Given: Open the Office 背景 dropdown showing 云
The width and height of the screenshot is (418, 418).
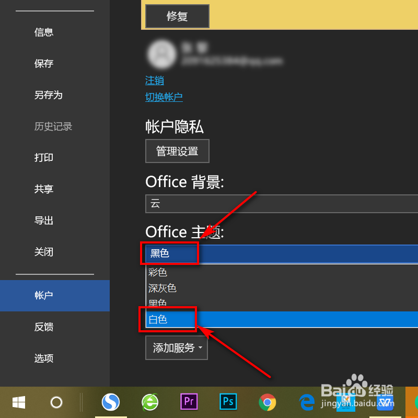Looking at the screenshot, I should click(x=282, y=204).
